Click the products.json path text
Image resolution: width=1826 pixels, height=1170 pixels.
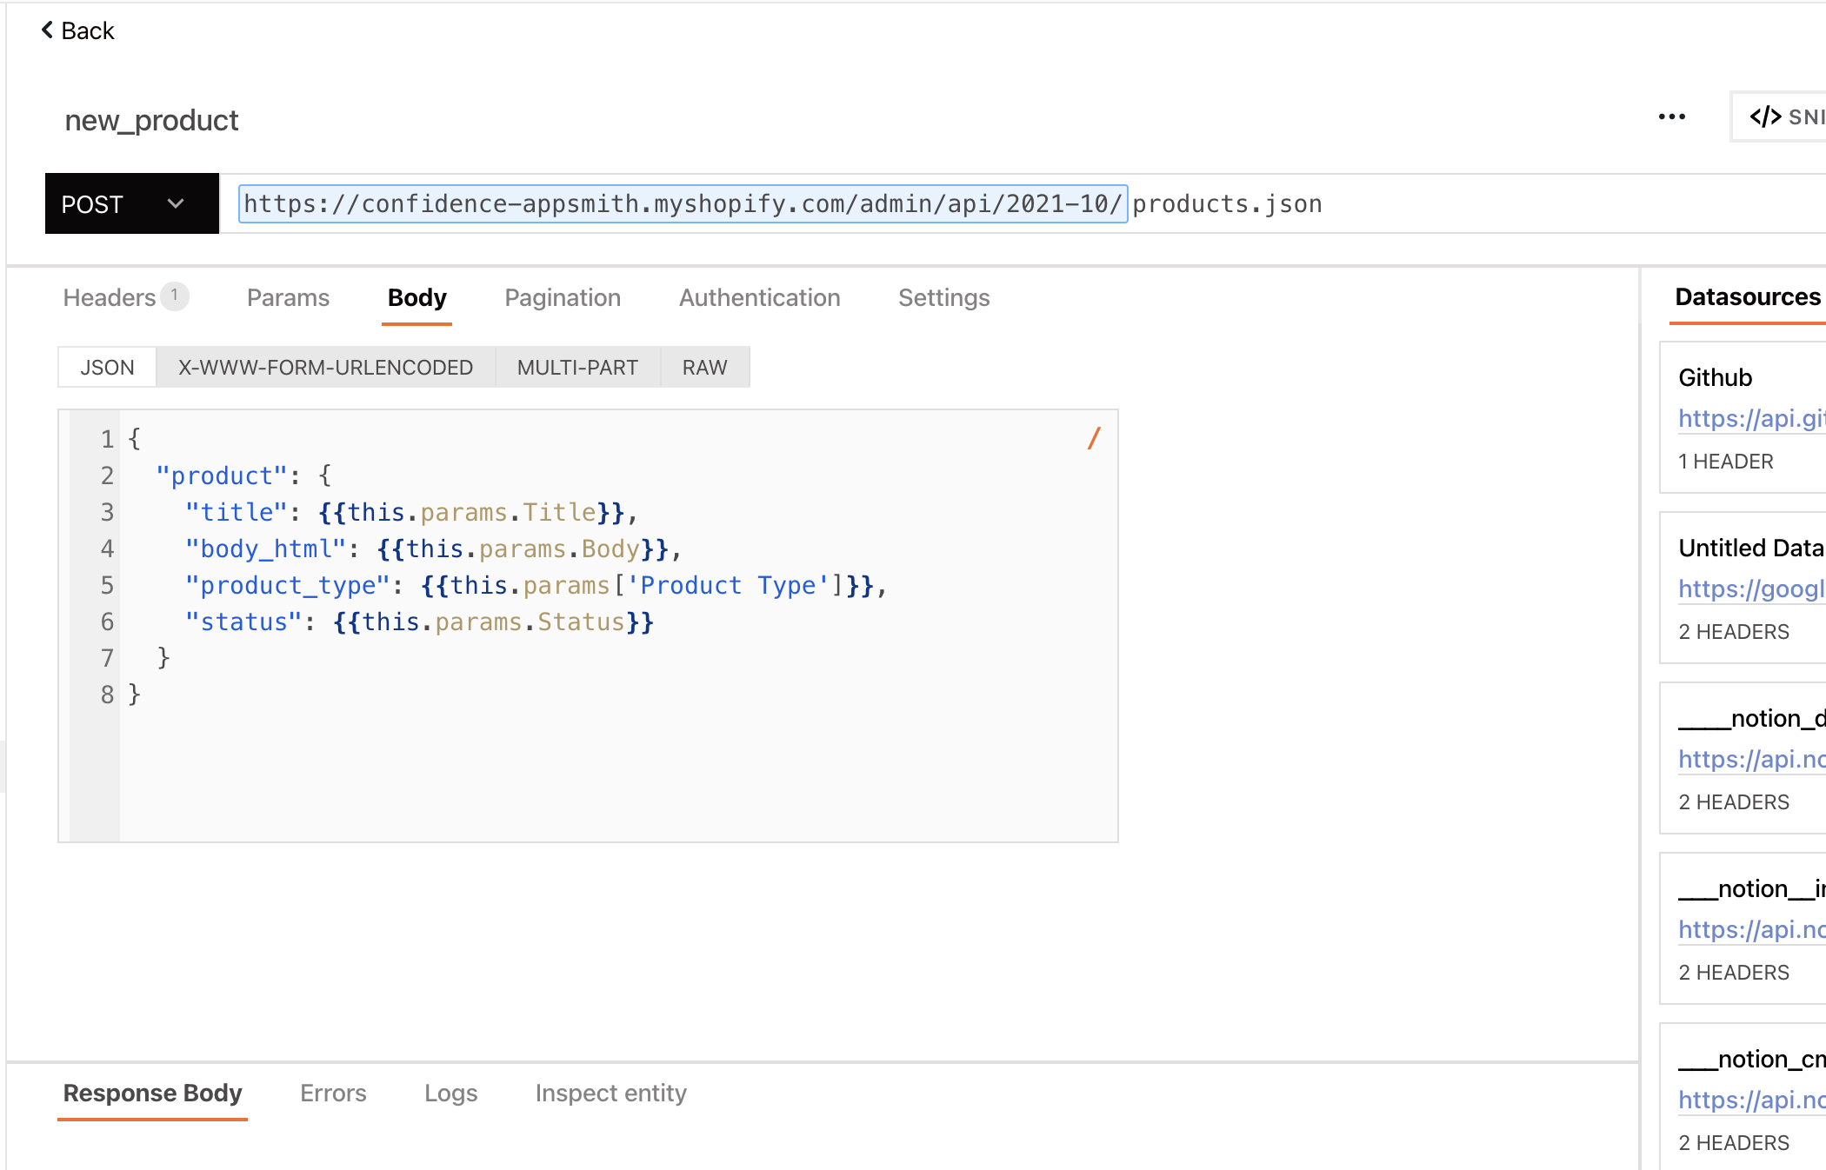point(1227,203)
